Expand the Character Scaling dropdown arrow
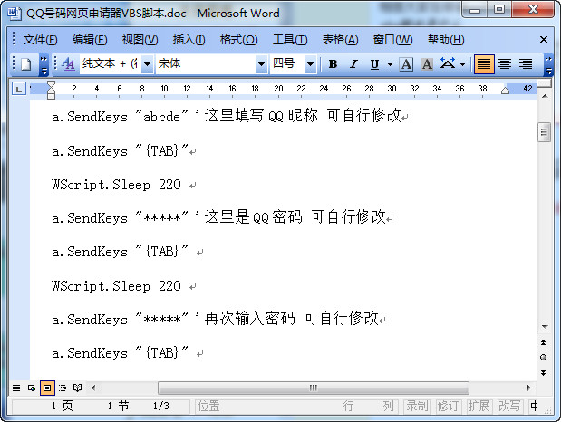Screen dimensions: 561x422 click(x=462, y=64)
